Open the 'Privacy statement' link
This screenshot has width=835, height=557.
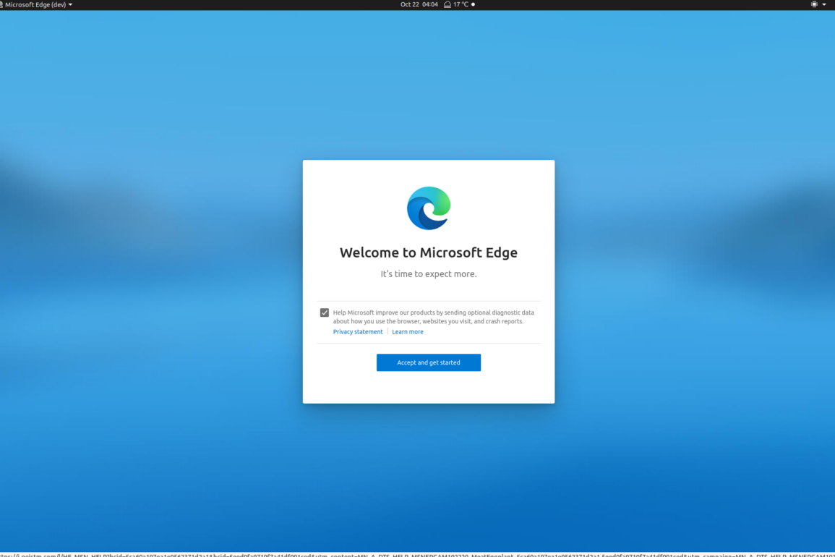point(358,332)
